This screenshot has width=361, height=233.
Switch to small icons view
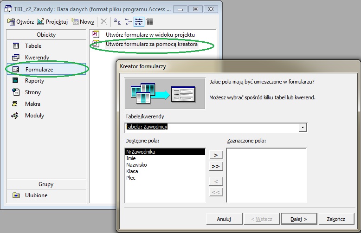pyautogui.click(x=128, y=22)
